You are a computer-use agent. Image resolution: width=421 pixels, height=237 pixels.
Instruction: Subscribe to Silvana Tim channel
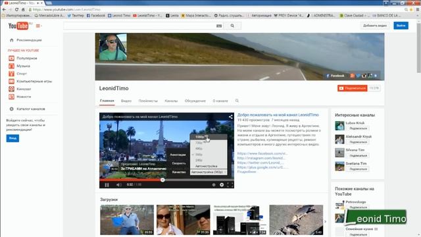pos(358,155)
